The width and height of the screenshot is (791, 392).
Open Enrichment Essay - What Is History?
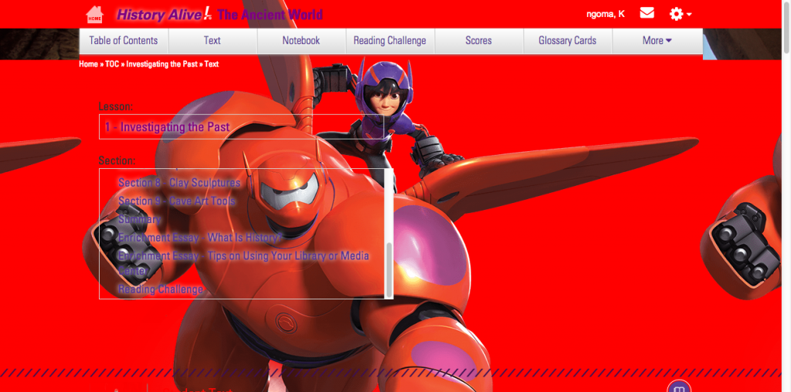click(200, 238)
